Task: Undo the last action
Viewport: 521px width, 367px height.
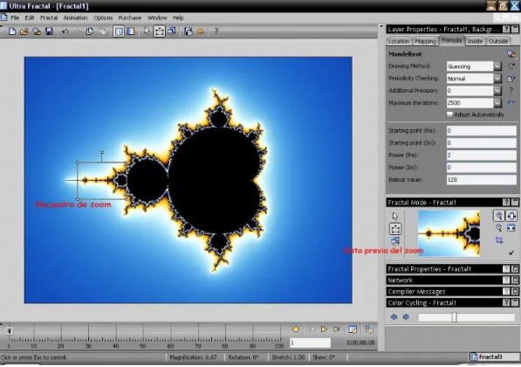Action: (65, 31)
